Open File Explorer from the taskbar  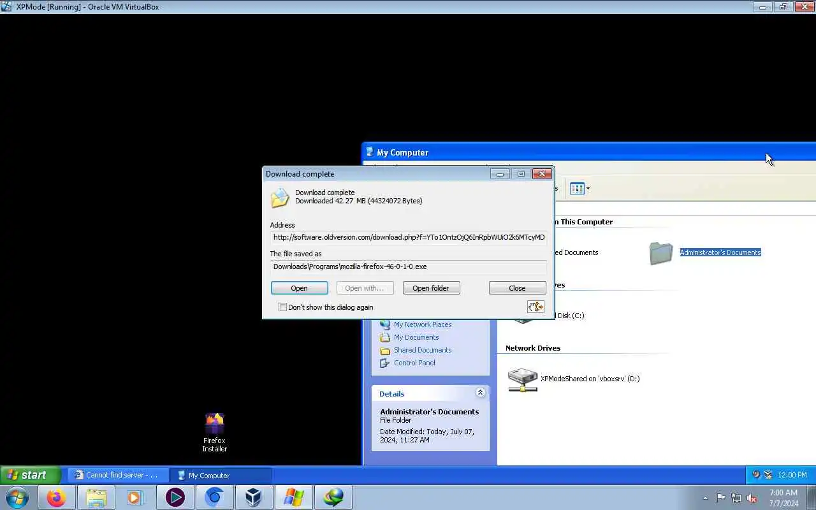click(x=96, y=497)
